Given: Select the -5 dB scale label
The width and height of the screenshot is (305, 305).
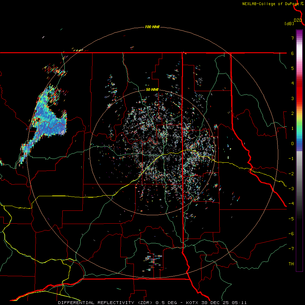Looking at the screenshot, I should point(291,219).
